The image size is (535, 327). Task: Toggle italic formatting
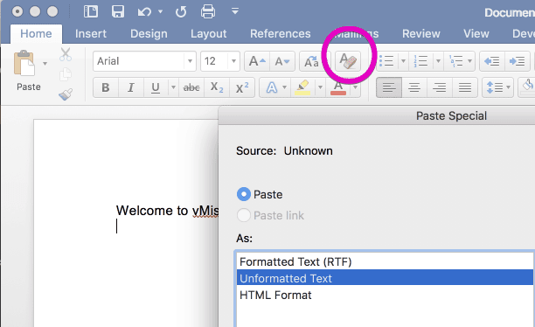[130, 87]
